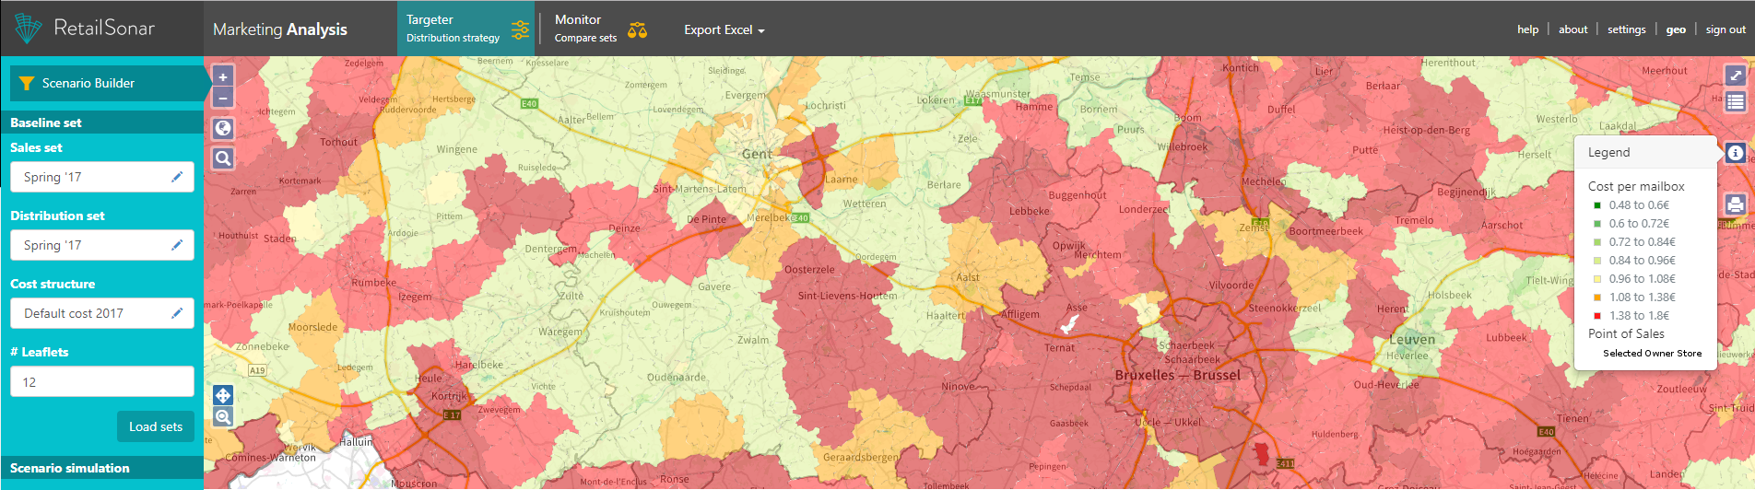Open the Export Excel dropdown menu
Viewport: 1755px width, 490px height.
[724, 29]
